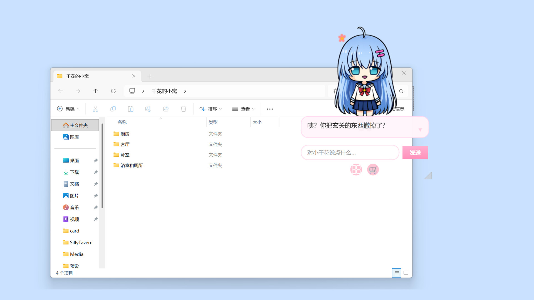This screenshot has width=534, height=300.
Task: Open the 卧室 folder
Action: coord(125,155)
